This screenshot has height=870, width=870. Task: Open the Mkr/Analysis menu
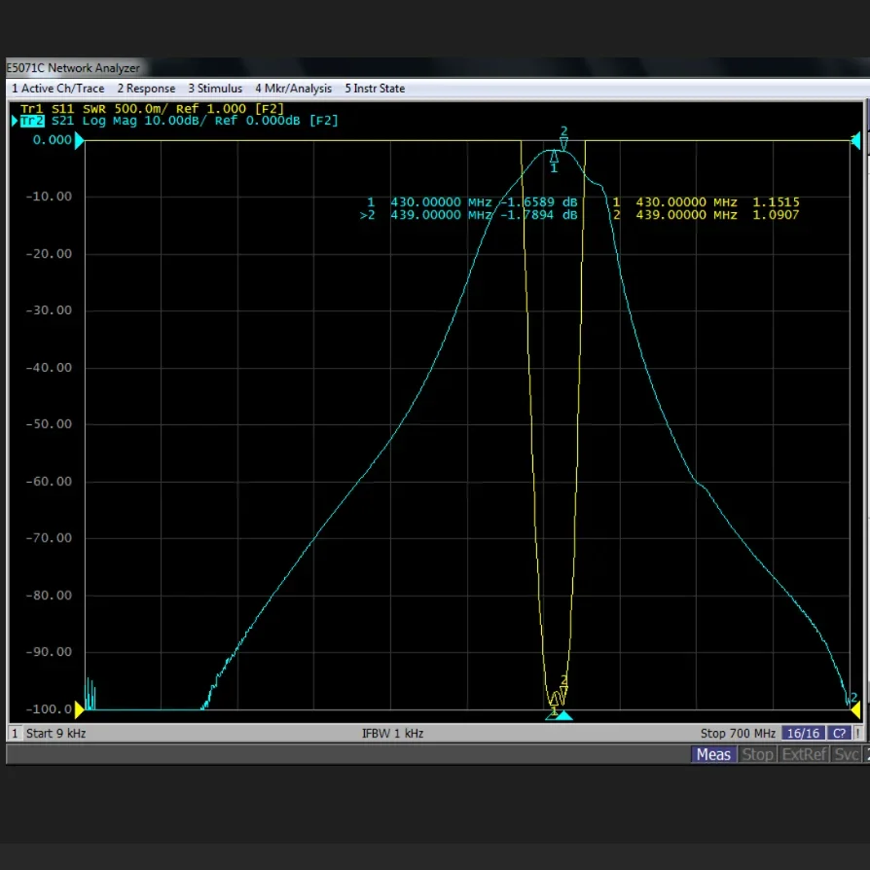[293, 89]
